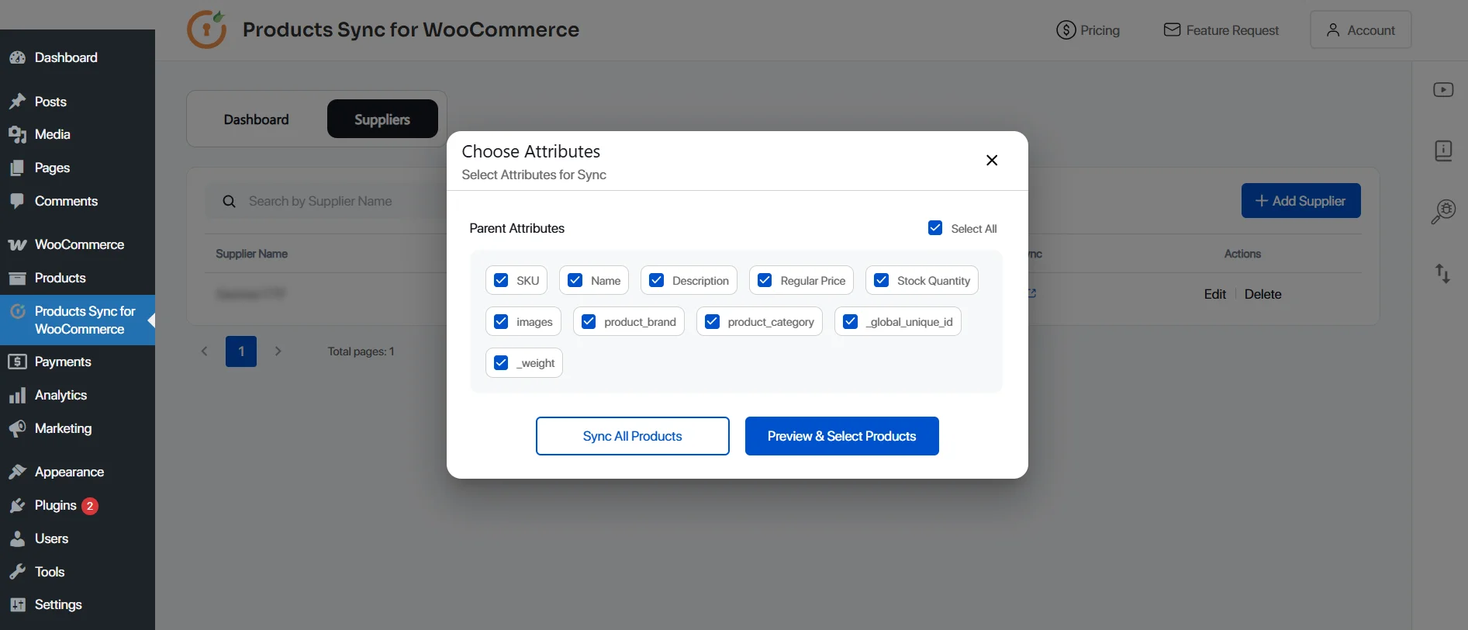Click the Dashboard gauge icon in WordPress menu
This screenshot has height=630, width=1468.
coord(17,57)
